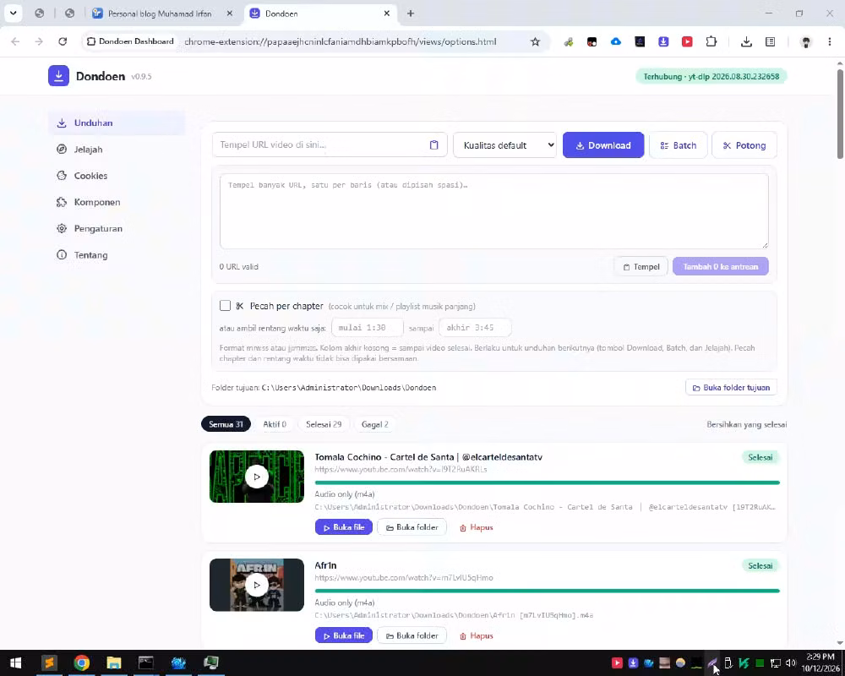Viewport: 845px width, 676px height.
Task: Click the Potong button
Action: pyautogui.click(x=744, y=145)
